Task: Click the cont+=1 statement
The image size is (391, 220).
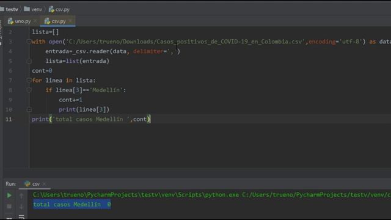Action: tap(71, 100)
